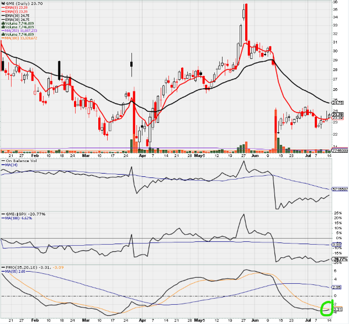This screenshot has width=349, height=324.
Task: Click the 34 price axis label
Action: click(x=335, y=17)
